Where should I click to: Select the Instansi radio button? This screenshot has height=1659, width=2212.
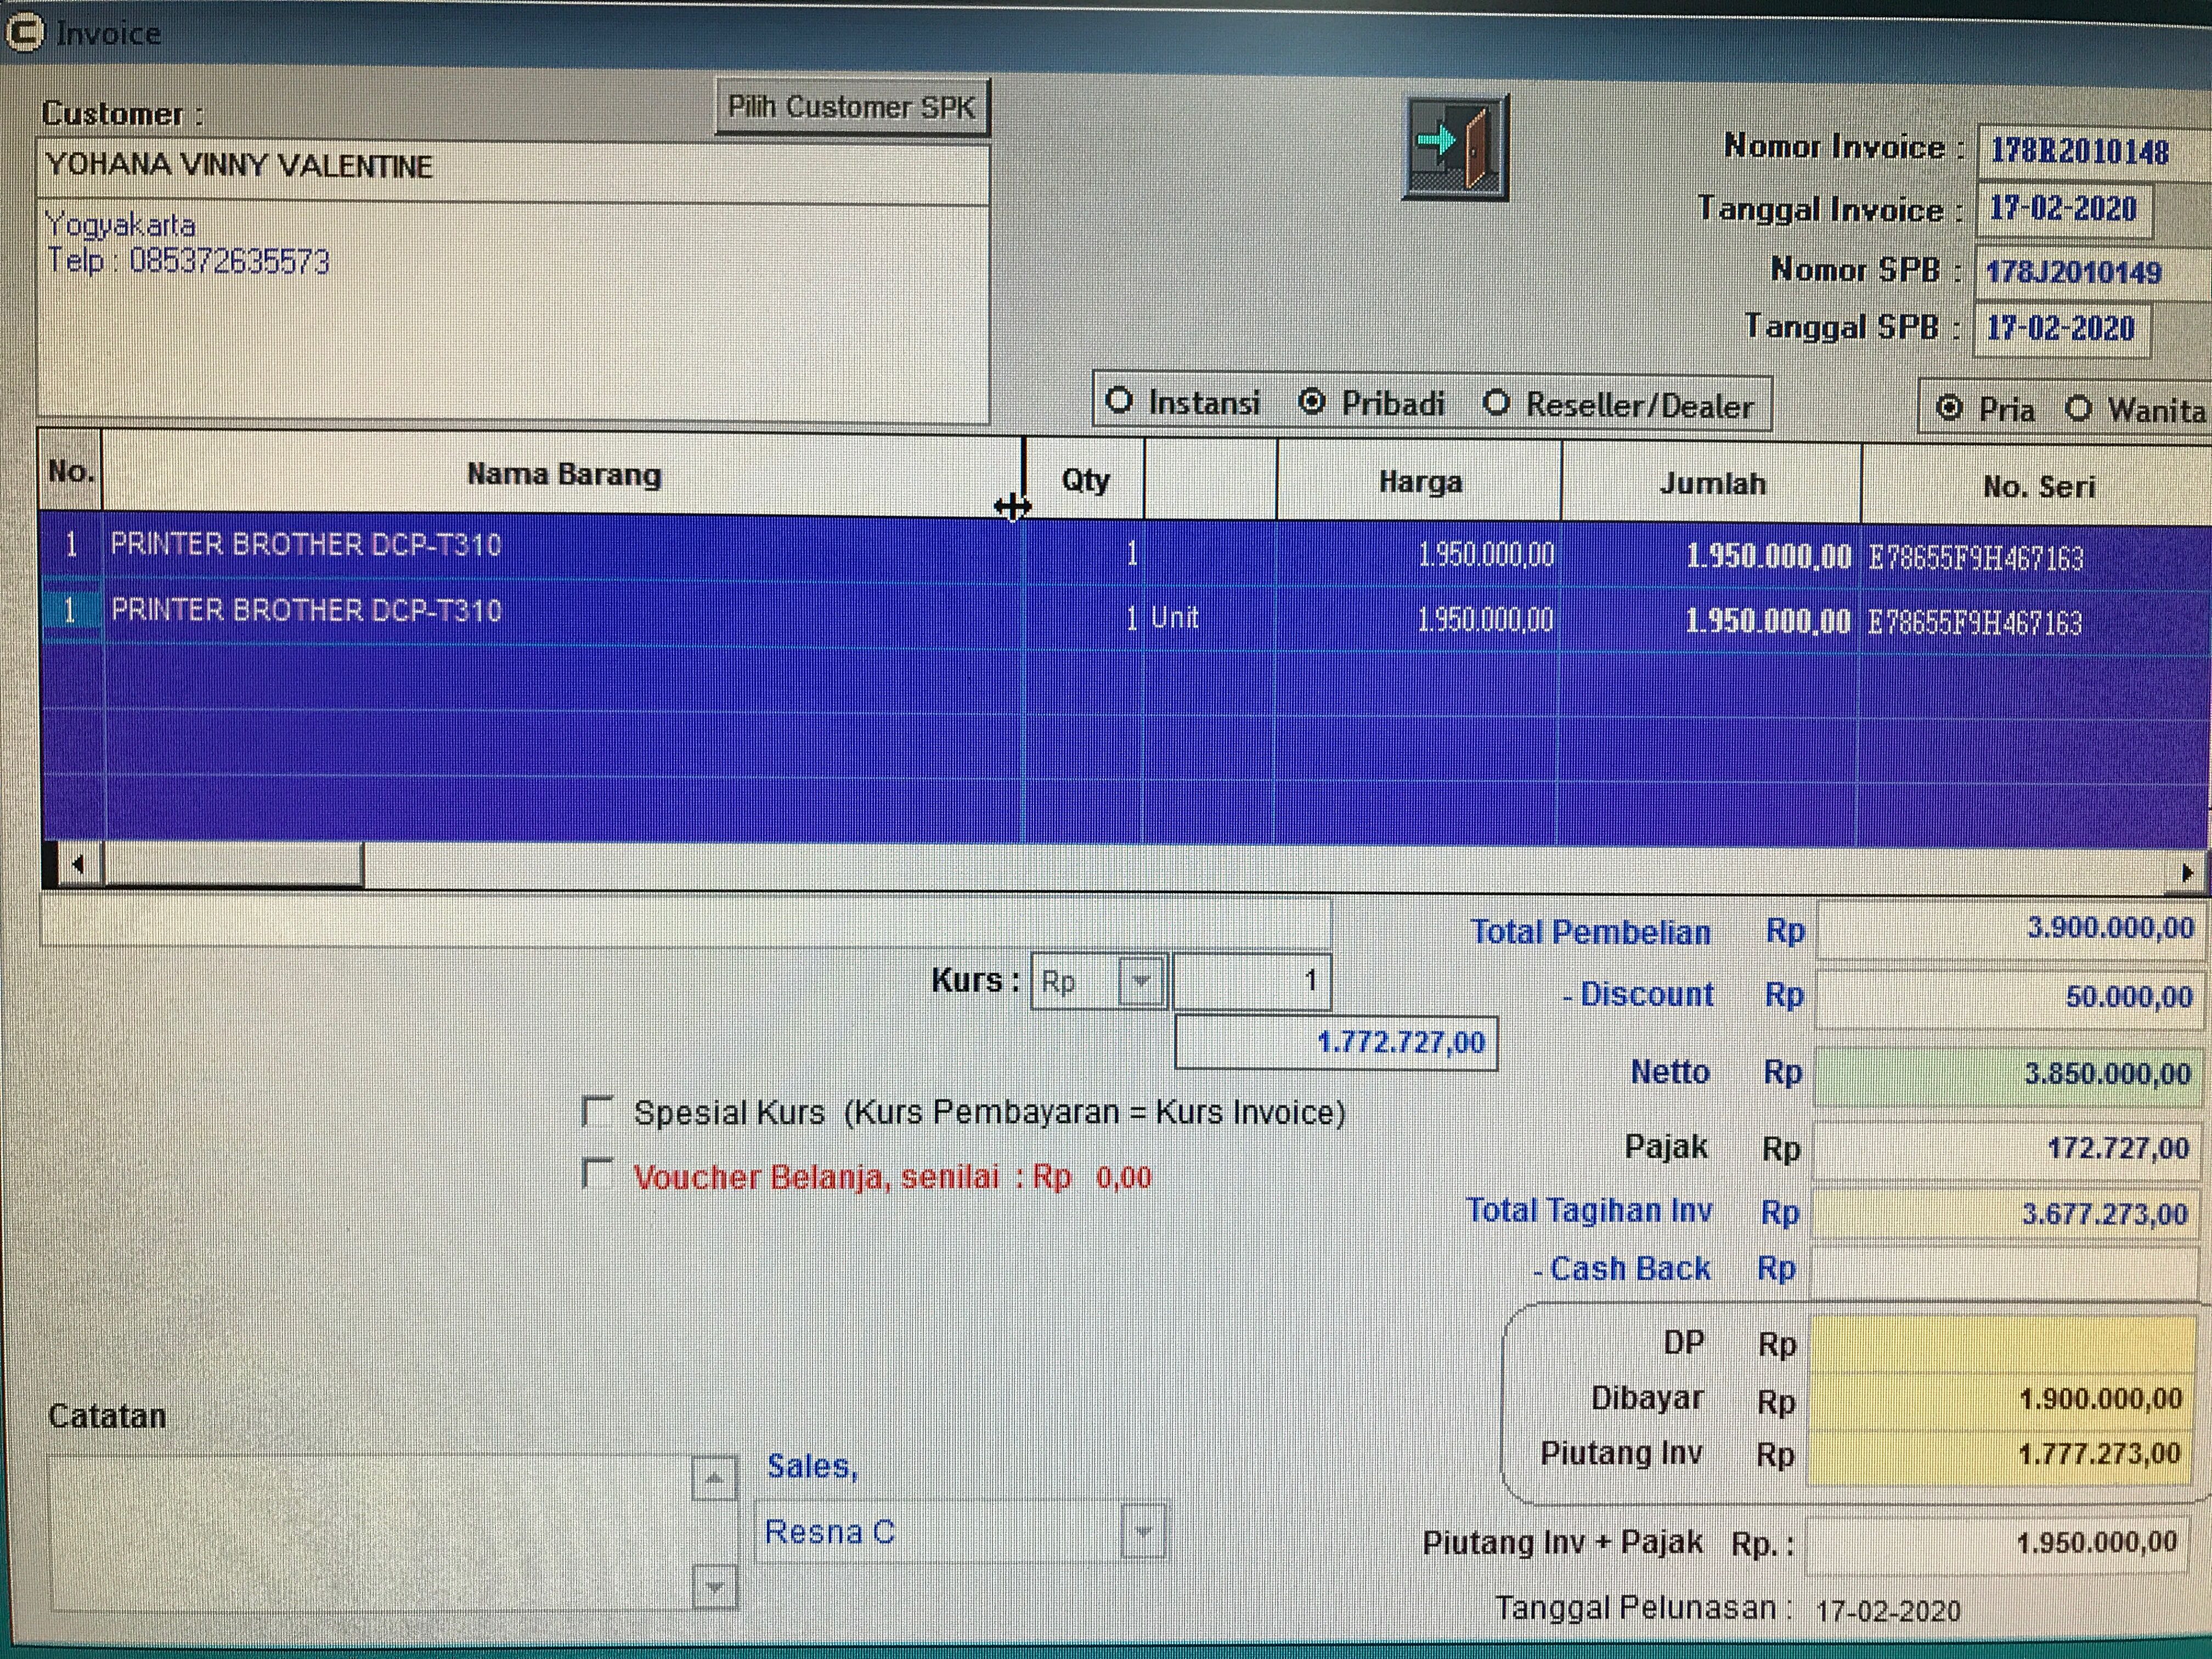[x=1119, y=401]
